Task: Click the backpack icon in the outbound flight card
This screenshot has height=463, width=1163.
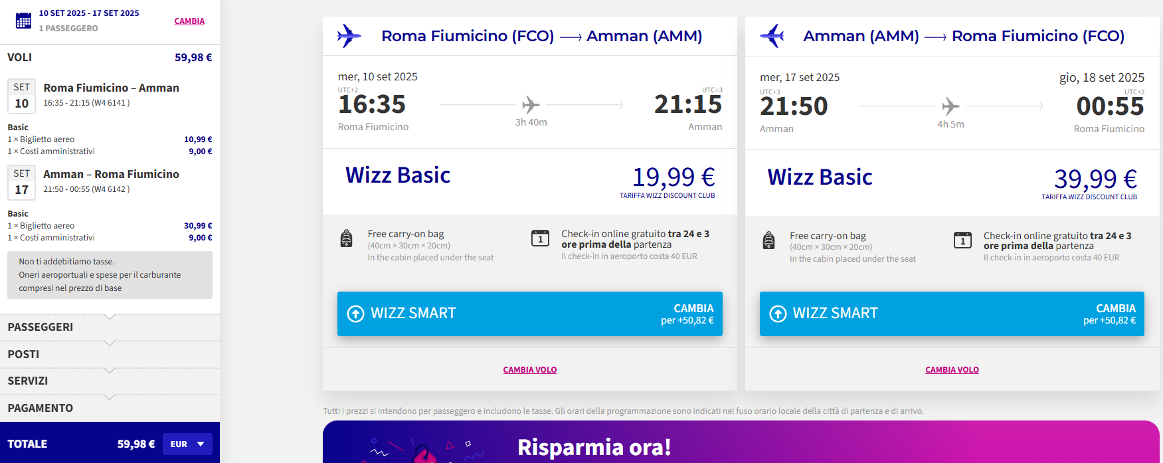Action: click(346, 238)
